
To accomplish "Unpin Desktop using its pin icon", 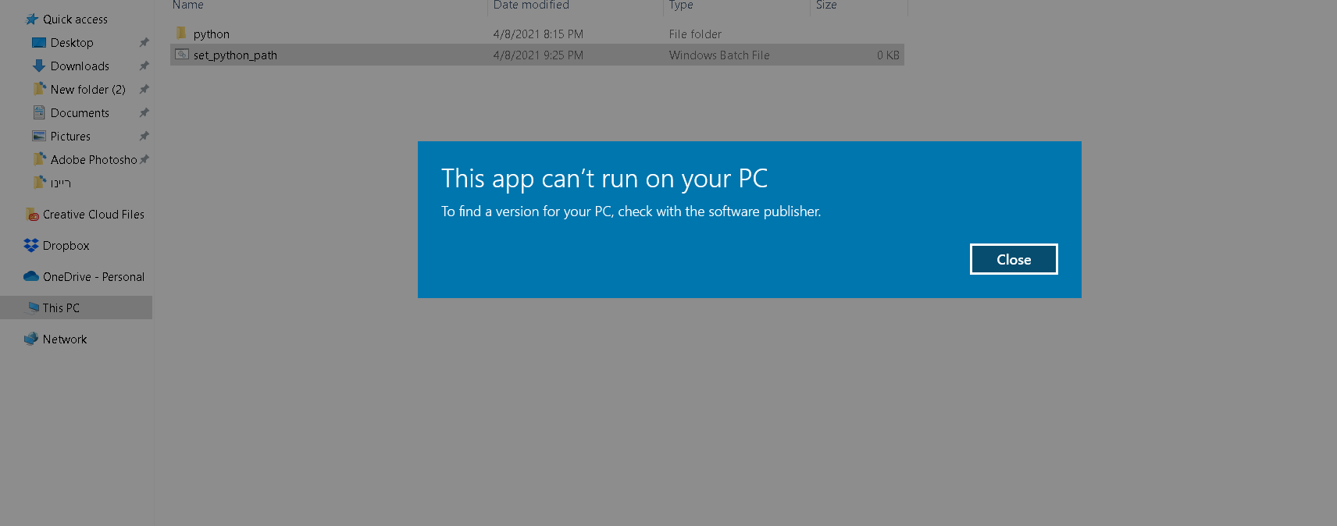I will tap(144, 43).
